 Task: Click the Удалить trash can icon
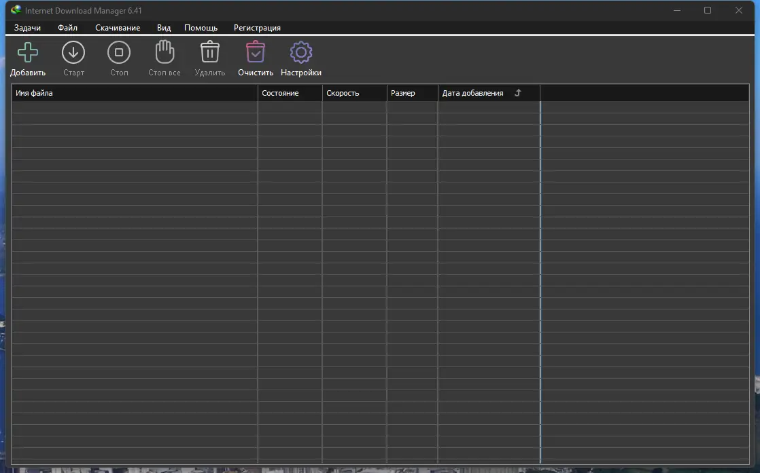210,52
